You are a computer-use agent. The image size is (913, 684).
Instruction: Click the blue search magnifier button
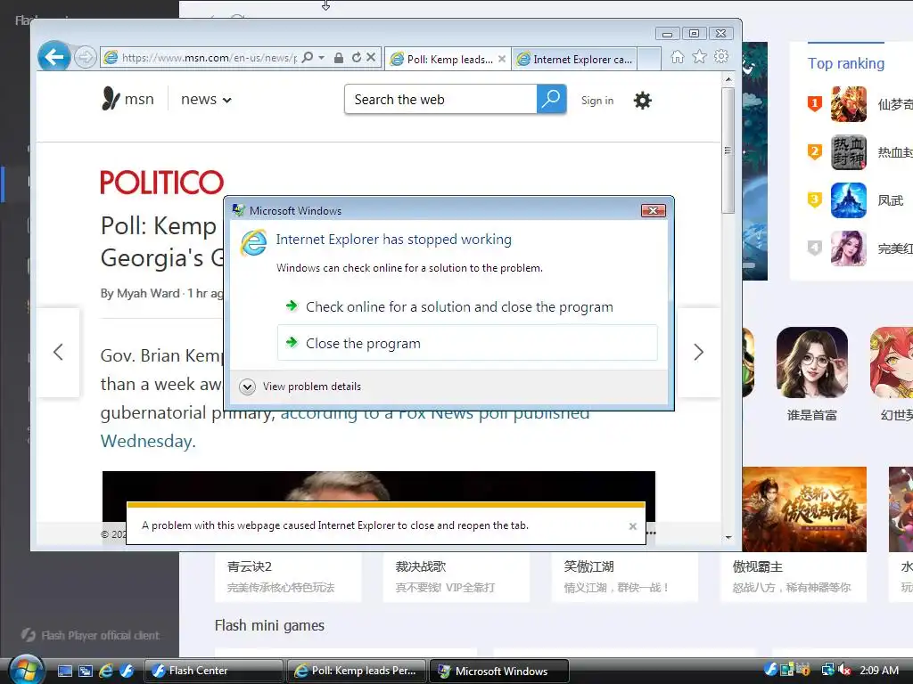(551, 100)
